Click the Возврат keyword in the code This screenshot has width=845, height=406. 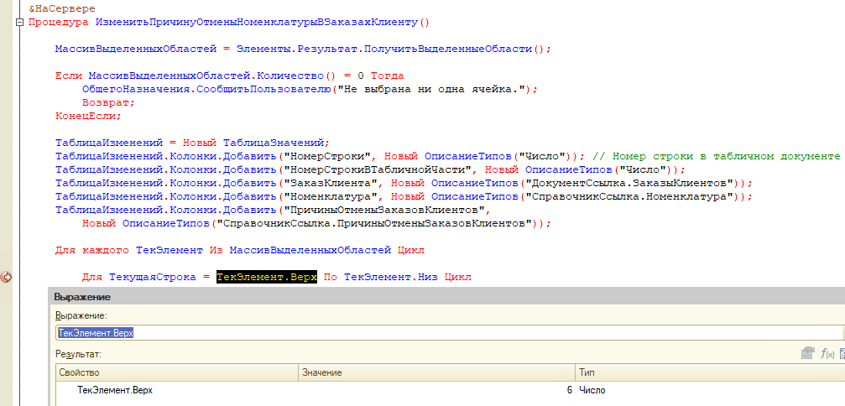pyautogui.click(x=107, y=101)
